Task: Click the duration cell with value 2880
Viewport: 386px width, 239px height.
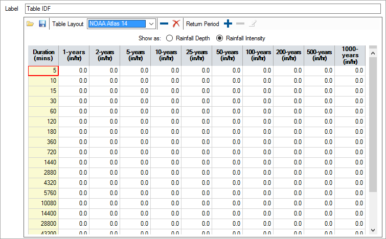Action: pos(43,173)
